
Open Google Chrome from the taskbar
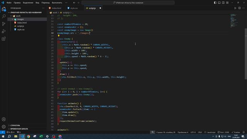pos(28,136)
